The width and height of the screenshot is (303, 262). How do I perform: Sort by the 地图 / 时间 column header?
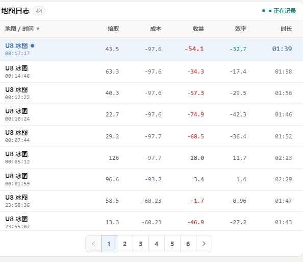pyautogui.click(x=22, y=29)
